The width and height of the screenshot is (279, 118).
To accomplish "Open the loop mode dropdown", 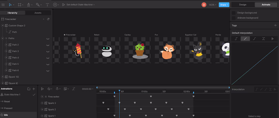I will (x=50, y=89).
